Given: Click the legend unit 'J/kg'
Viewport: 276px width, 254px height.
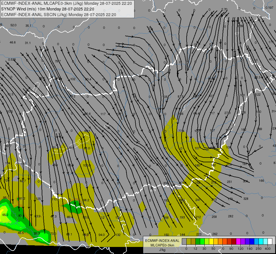Looking at the screenshot, I should (x=162, y=250).
